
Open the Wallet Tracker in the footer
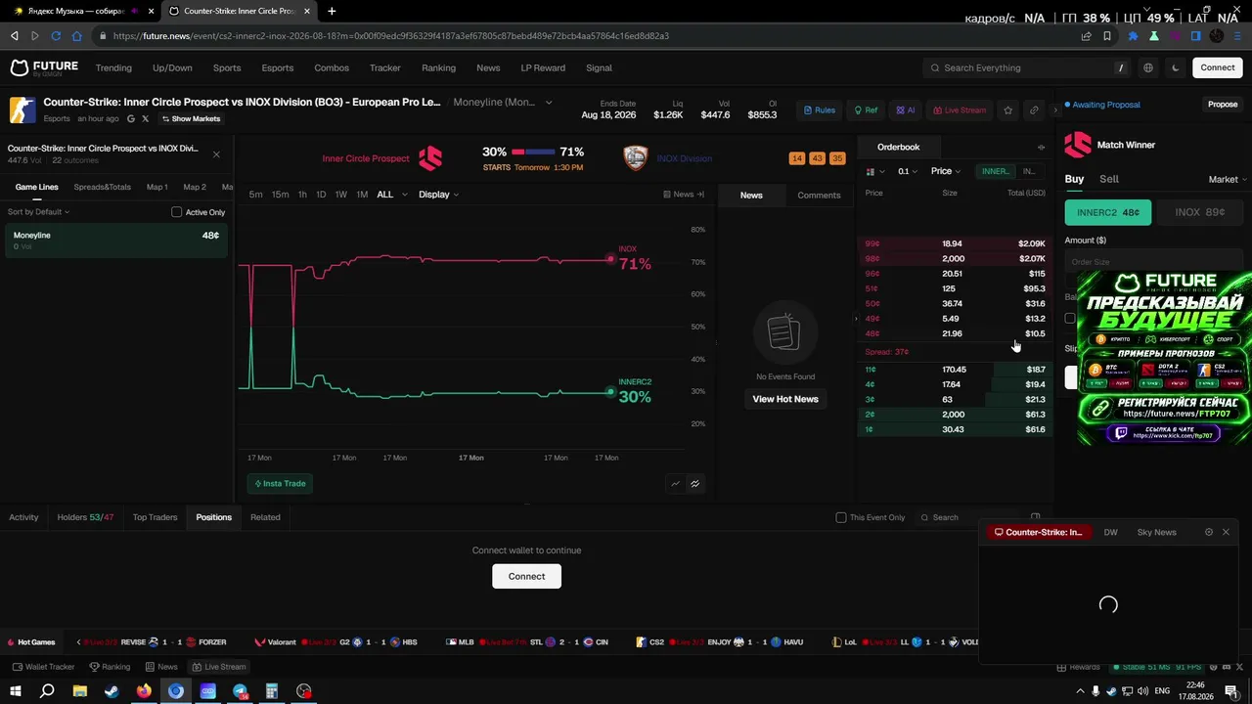pyautogui.click(x=44, y=667)
